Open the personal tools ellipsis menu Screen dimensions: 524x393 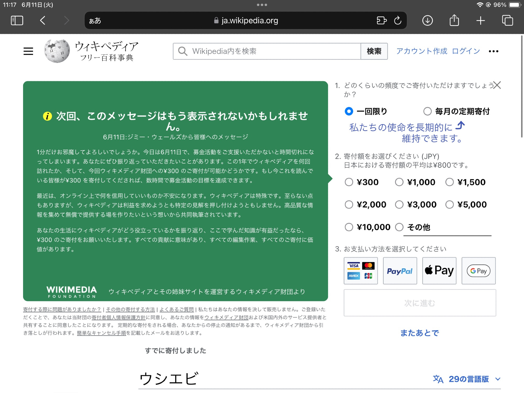coord(494,51)
